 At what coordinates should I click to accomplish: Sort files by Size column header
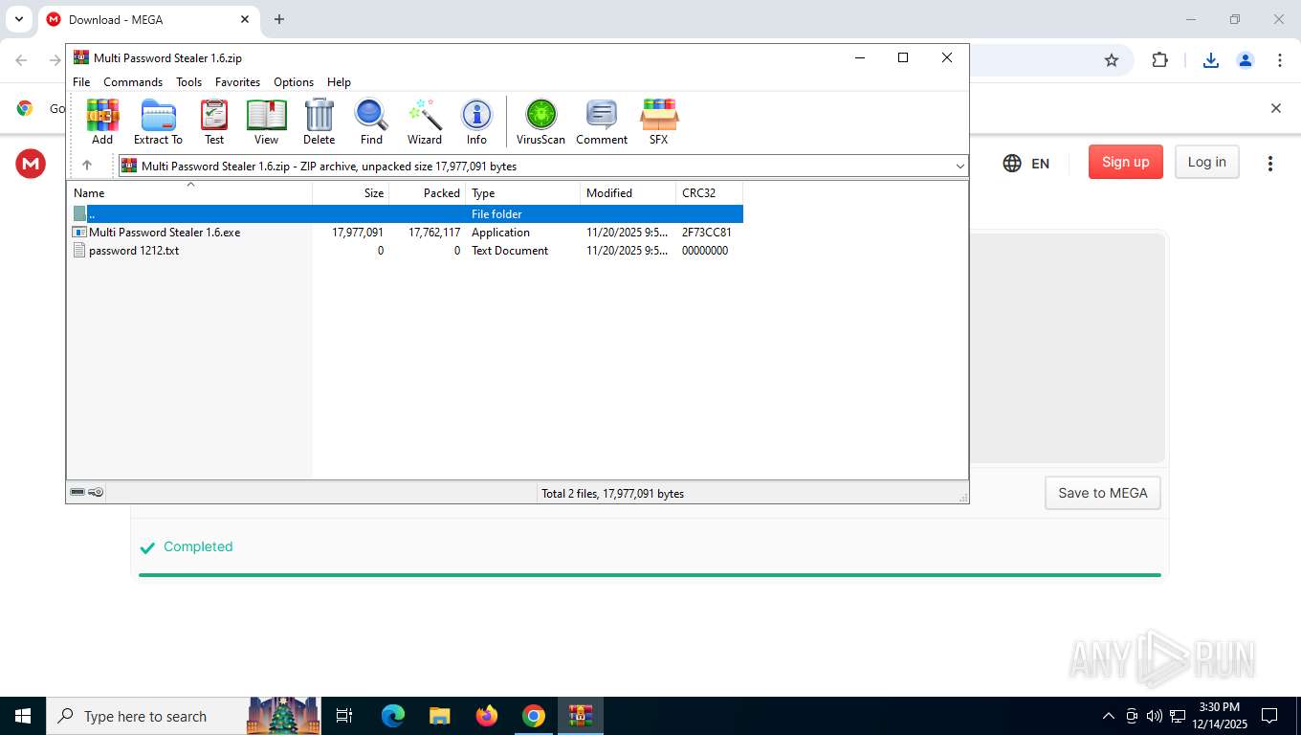[351, 193]
